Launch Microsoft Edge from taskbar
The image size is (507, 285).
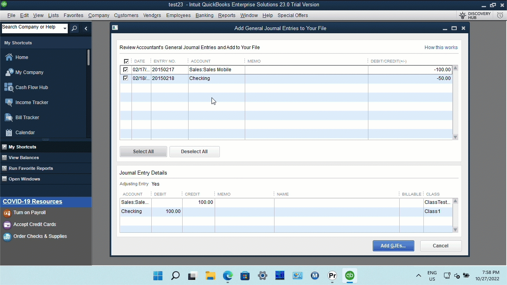pyautogui.click(x=228, y=275)
